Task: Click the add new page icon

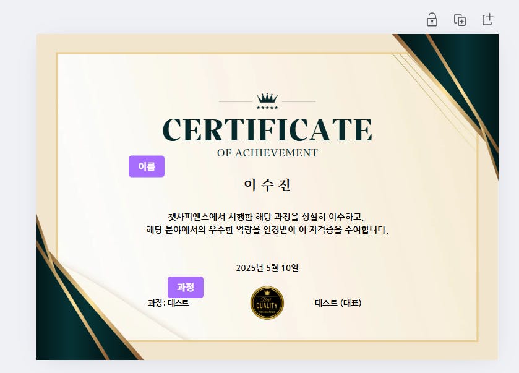Action: 487,20
